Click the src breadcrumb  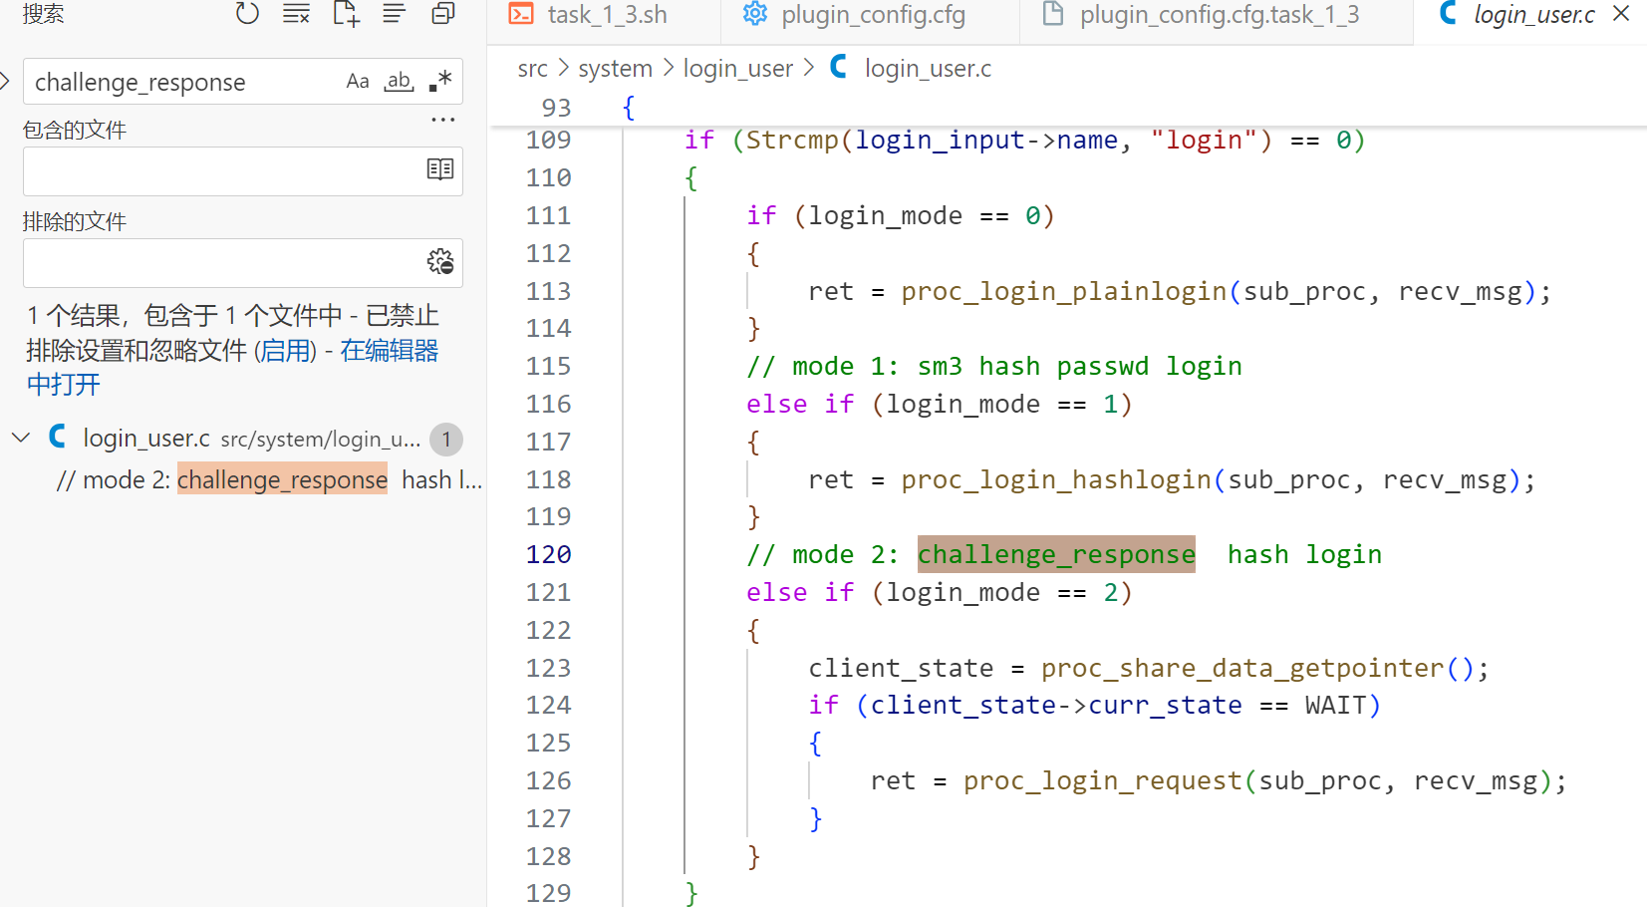(532, 69)
